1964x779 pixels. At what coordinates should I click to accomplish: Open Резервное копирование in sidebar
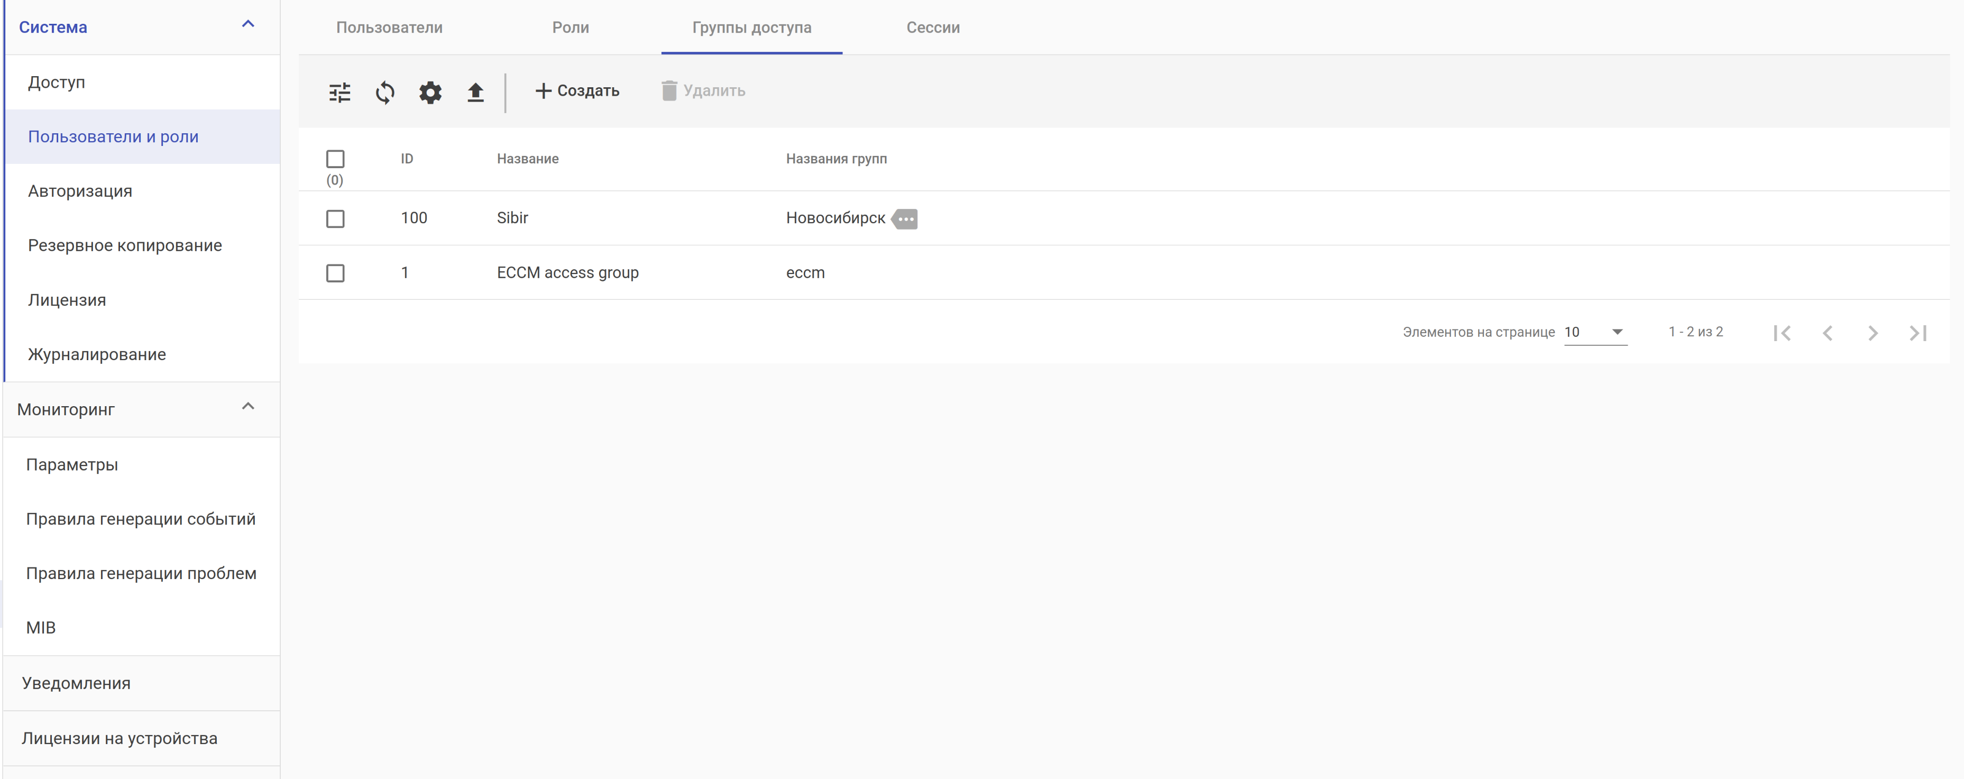click(x=125, y=245)
